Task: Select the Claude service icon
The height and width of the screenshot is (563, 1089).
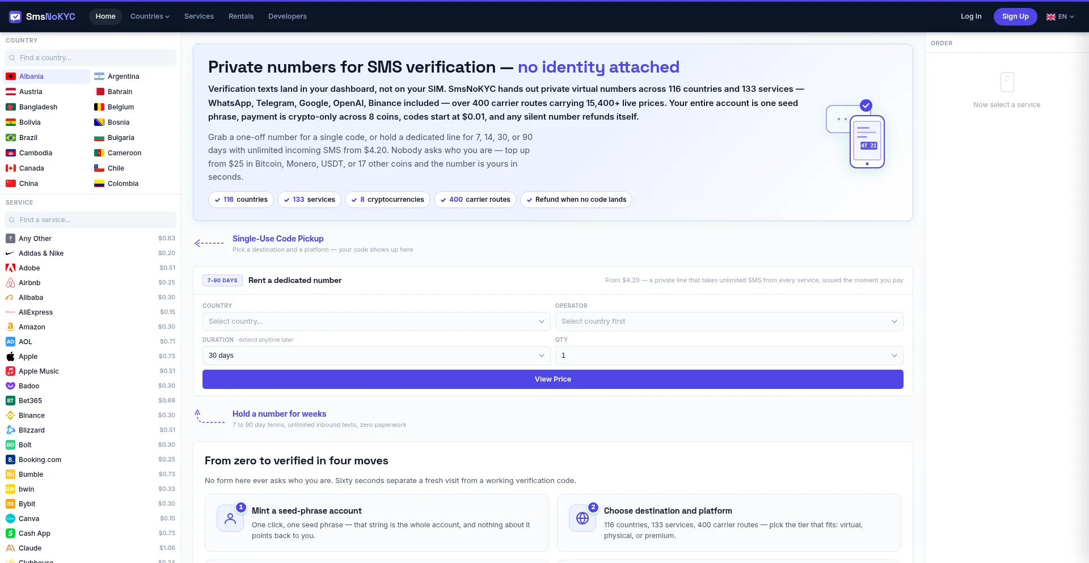Action: pyautogui.click(x=10, y=548)
